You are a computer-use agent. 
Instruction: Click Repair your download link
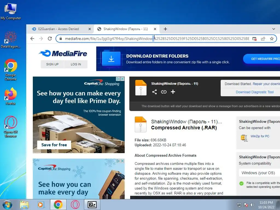[x=266, y=84]
